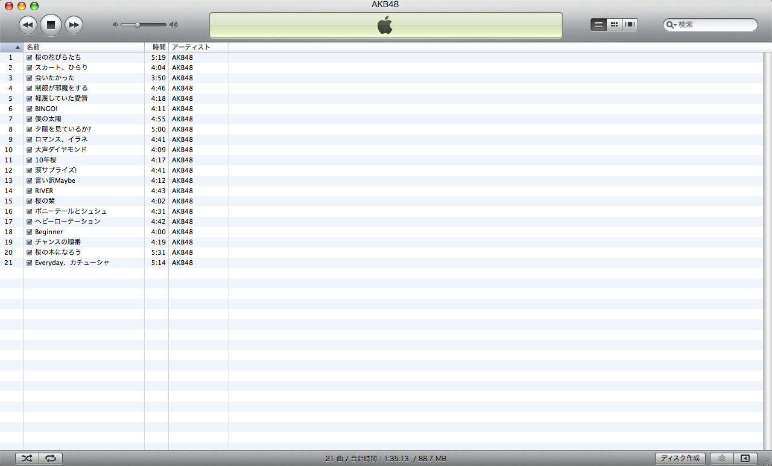
Task: Toggle repeat playback button
Action: click(x=51, y=459)
